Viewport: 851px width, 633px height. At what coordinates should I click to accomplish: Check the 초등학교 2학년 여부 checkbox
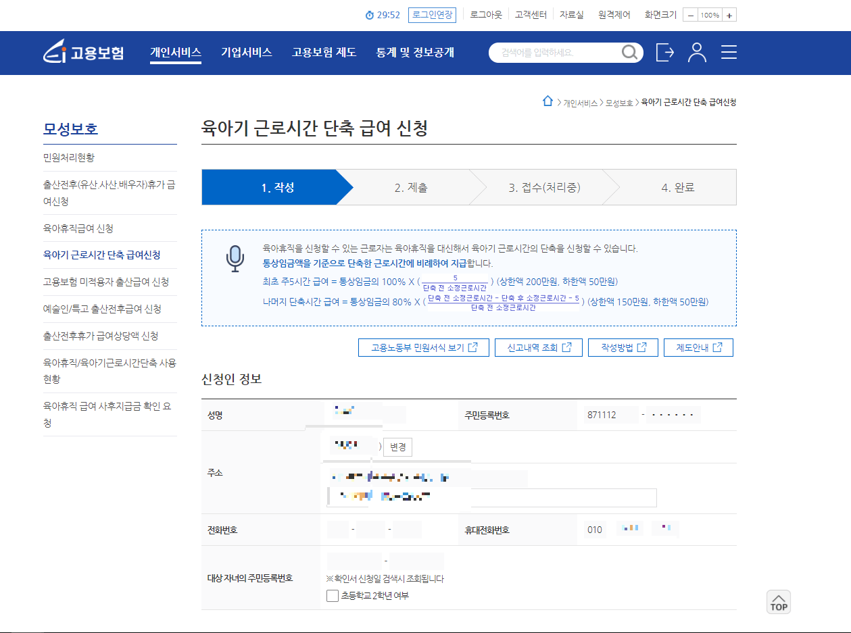click(x=332, y=595)
